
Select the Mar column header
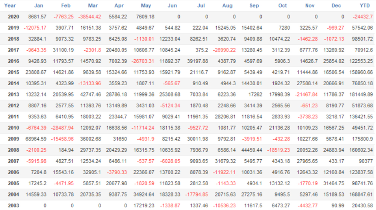[x=93, y=6]
